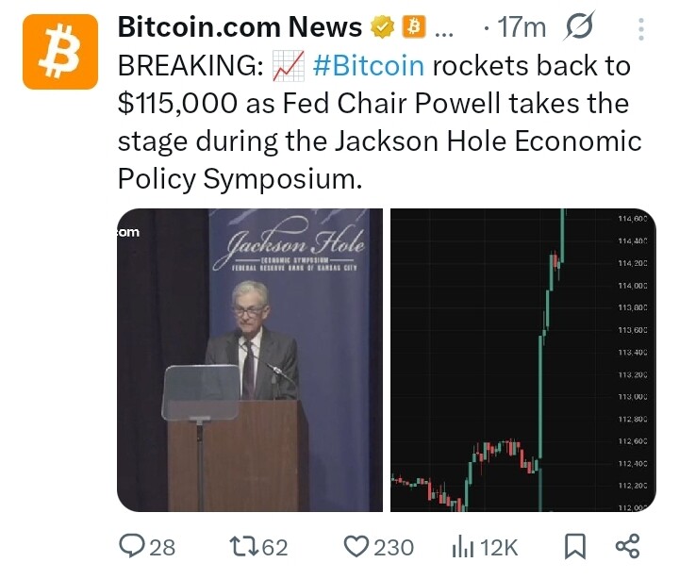Viewport: 679px width, 579px height.
Task: Click the 62 reposts count
Action: [x=275, y=547]
